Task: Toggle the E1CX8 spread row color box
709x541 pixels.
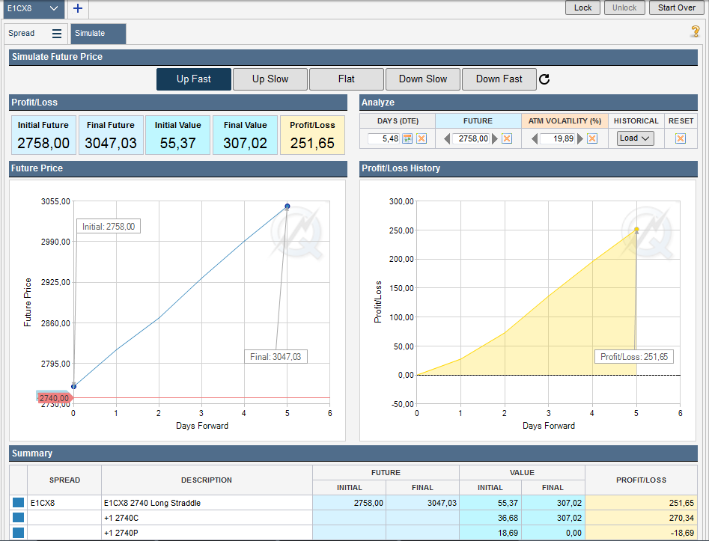Action: coord(18,503)
